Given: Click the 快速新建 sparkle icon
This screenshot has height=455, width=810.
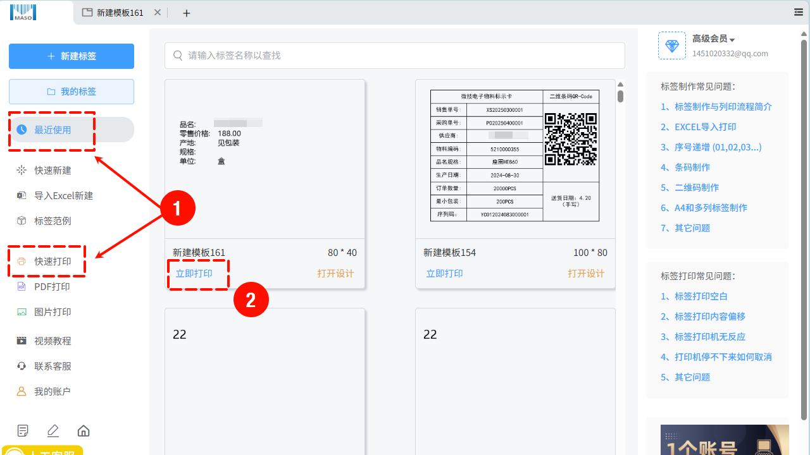Looking at the screenshot, I should 22,170.
